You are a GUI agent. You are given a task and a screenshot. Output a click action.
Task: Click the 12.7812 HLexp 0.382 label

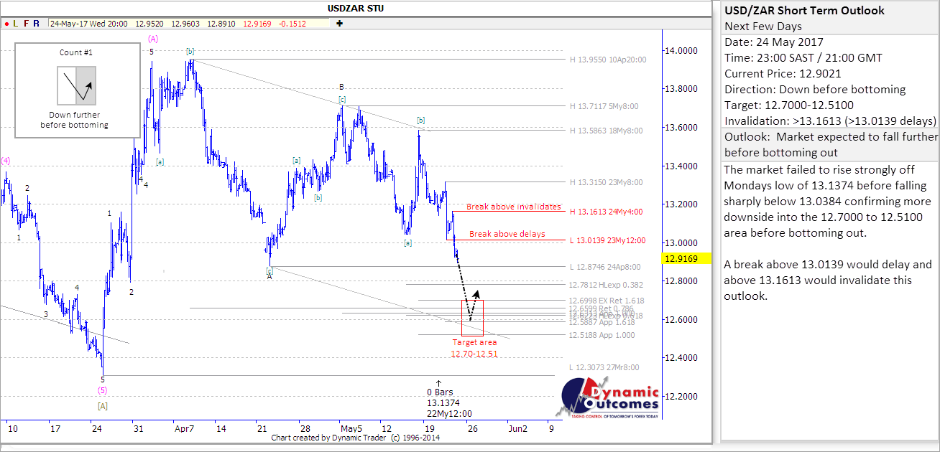[x=605, y=284]
